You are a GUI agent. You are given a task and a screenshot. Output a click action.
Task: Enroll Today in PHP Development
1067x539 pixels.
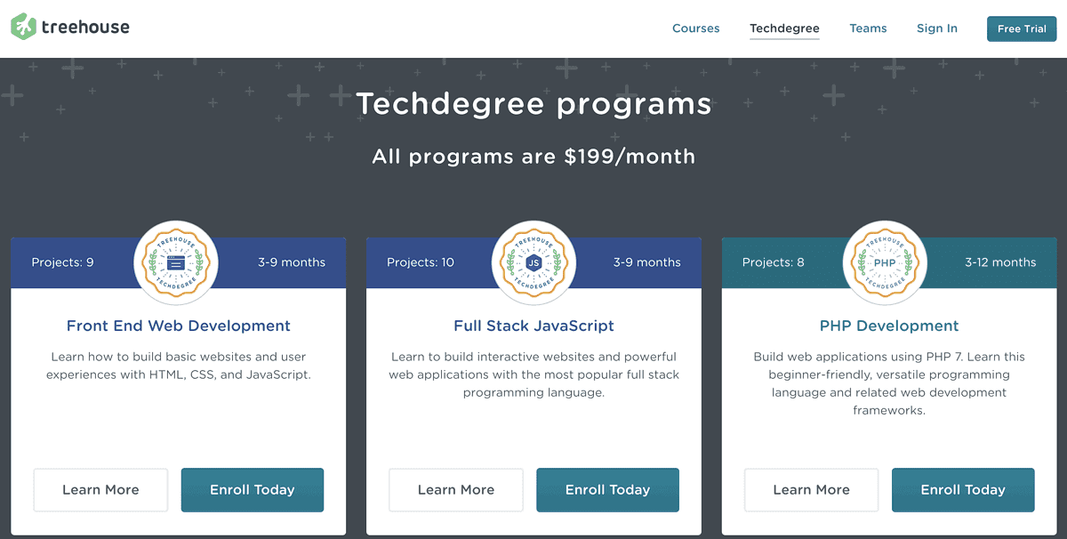(963, 489)
